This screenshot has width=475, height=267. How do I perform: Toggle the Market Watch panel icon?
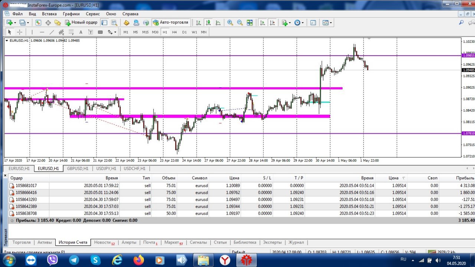pos(38,22)
